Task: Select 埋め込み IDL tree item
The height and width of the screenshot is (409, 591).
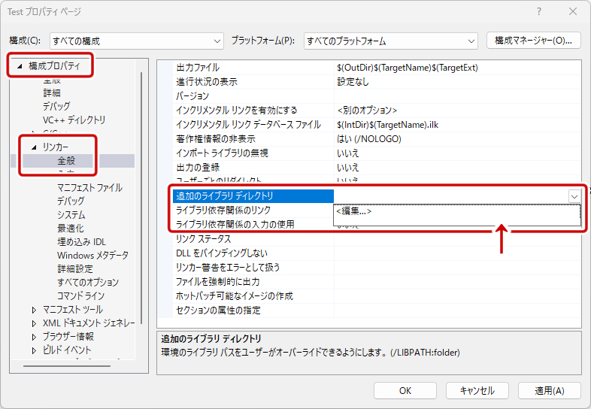Action: click(x=81, y=241)
